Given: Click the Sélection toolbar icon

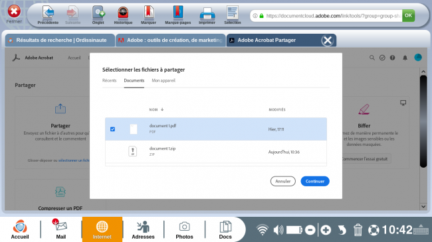Looking at the screenshot, I should coord(233,13).
